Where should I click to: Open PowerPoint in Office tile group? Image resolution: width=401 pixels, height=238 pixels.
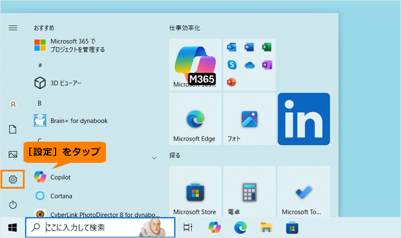point(231,82)
